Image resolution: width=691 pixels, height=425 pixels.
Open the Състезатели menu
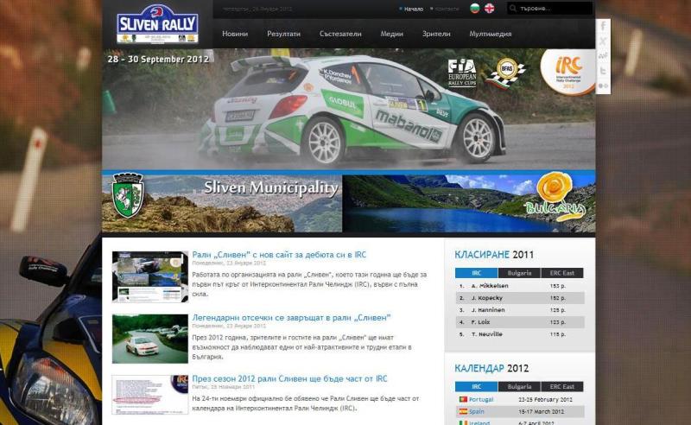click(x=340, y=34)
